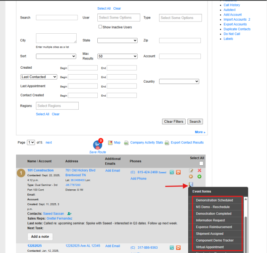Screen dimensions: 267x253
Task: Click the green plus icon for 101 Construction
Action: pos(199,176)
